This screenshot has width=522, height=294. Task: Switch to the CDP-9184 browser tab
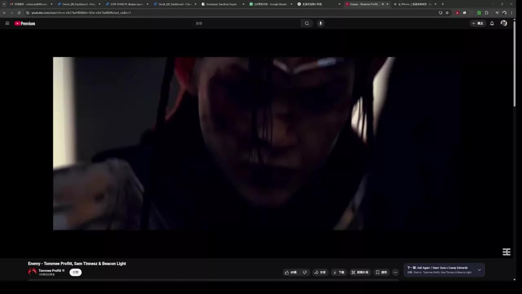(126, 4)
